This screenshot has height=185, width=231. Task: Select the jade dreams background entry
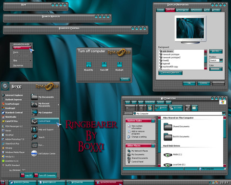167,51
